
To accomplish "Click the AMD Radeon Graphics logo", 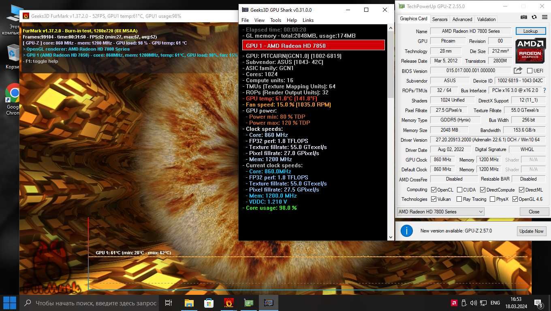I will tap(530, 51).
